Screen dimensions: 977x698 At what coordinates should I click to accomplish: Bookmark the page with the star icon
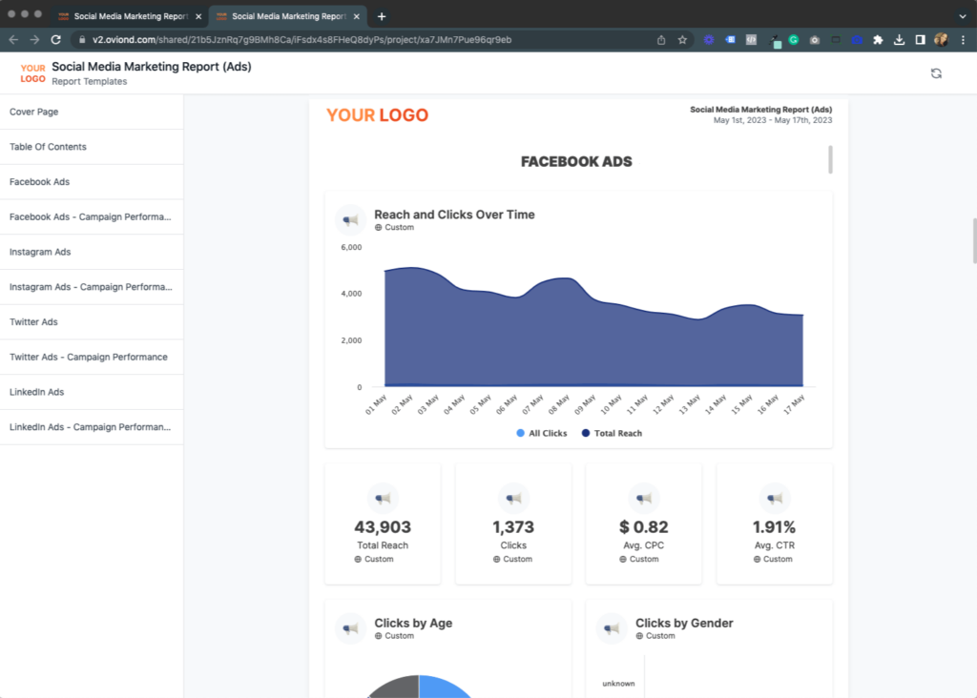tap(682, 40)
